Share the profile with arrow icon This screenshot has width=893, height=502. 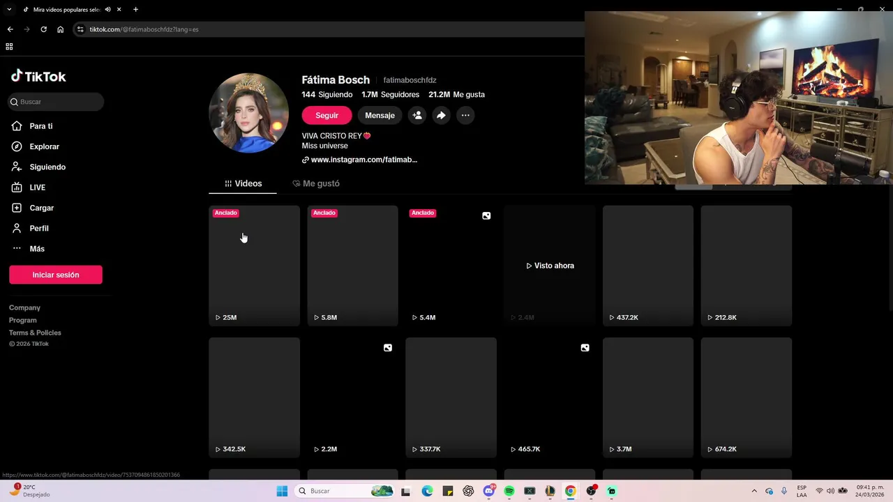coord(441,116)
